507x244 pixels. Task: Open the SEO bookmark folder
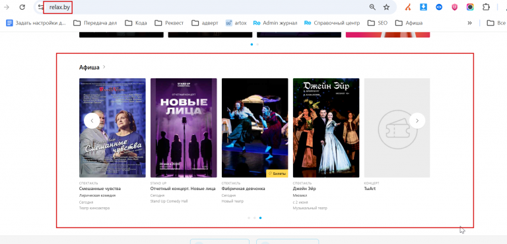pyautogui.click(x=378, y=23)
